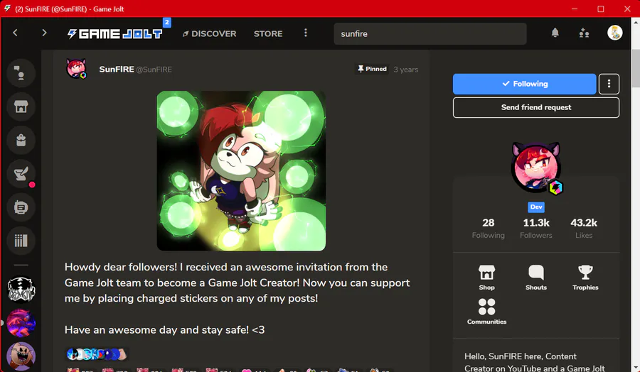Go back with the left arrow
The height and width of the screenshot is (372, 640).
pos(15,33)
